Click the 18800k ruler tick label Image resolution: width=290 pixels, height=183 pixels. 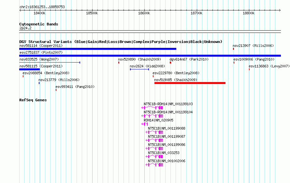249,13
